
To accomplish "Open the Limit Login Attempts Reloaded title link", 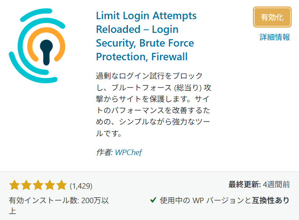I will (x=146, y=36).
